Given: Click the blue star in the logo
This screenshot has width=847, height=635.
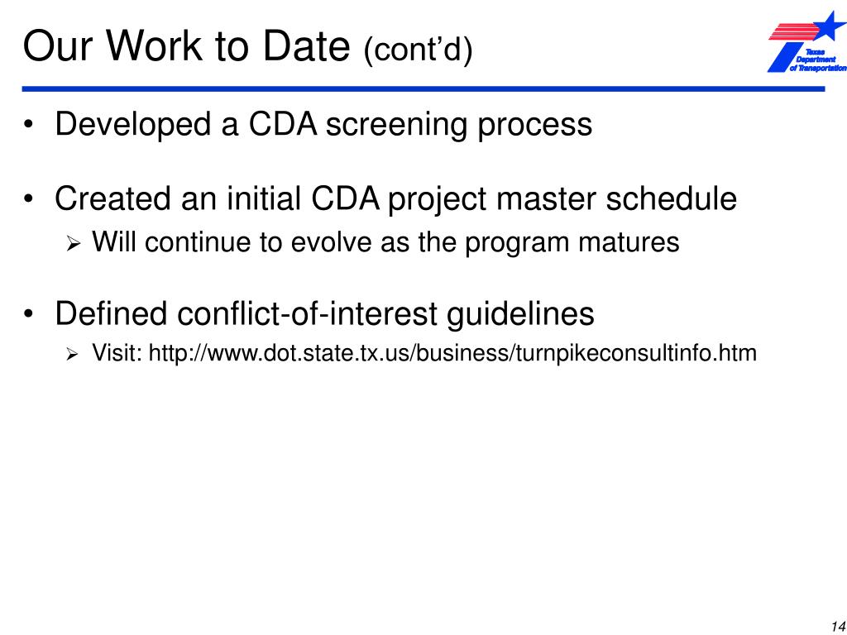Looking at the screenshot, I should pyautogui.click(x=830, y=26).
